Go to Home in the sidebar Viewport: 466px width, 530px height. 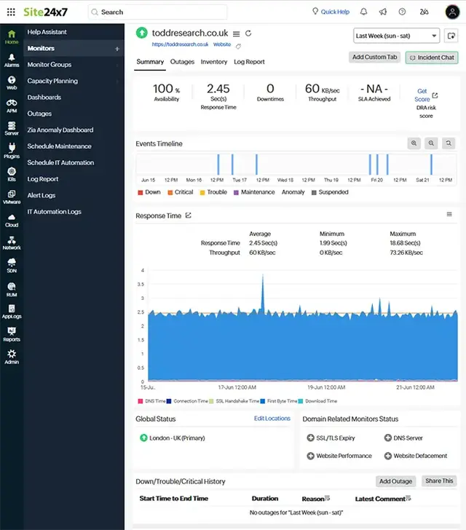pyautogui.click(x=12, y=37)
